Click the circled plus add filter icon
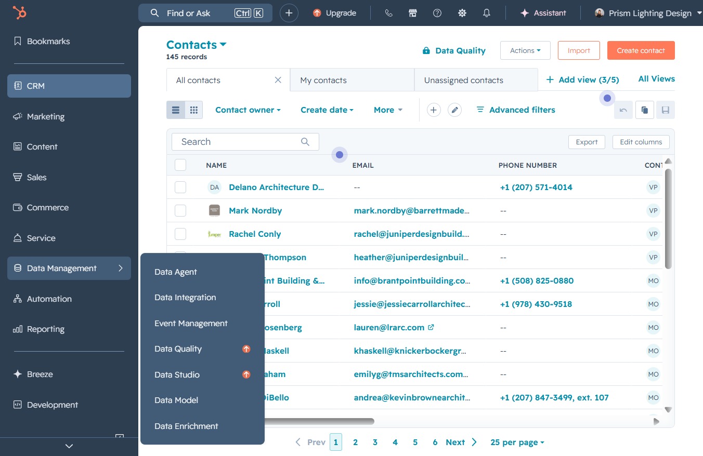 (434, 110)
